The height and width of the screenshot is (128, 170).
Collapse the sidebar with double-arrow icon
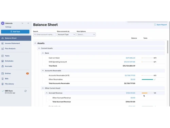[28, 23]
